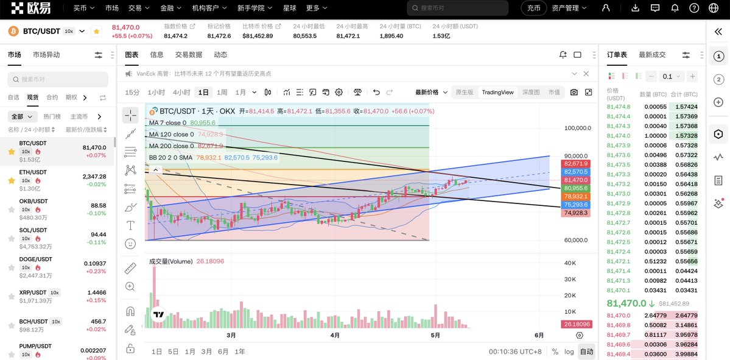This screenshot has height=360, width=730.
Task: Expand the announcement banner chevron
Action: 574,74
